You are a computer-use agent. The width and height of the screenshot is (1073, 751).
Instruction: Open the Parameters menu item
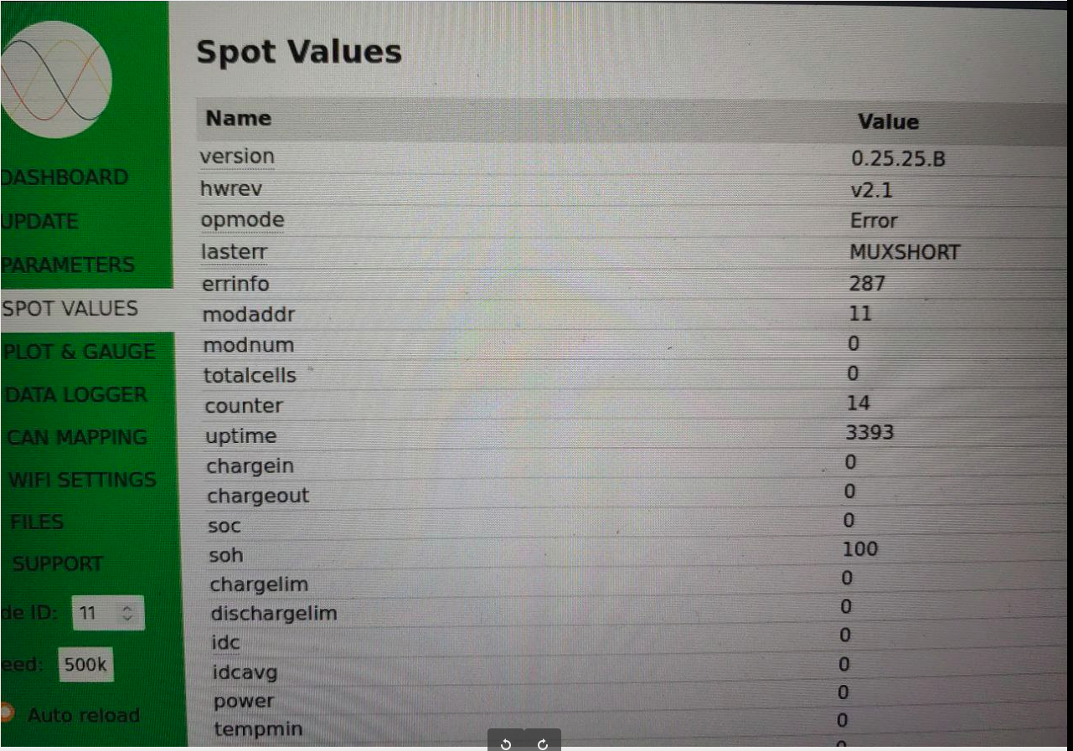point(68,265)
